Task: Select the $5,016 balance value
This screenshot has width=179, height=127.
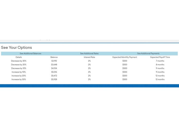Action: (54, 72)
